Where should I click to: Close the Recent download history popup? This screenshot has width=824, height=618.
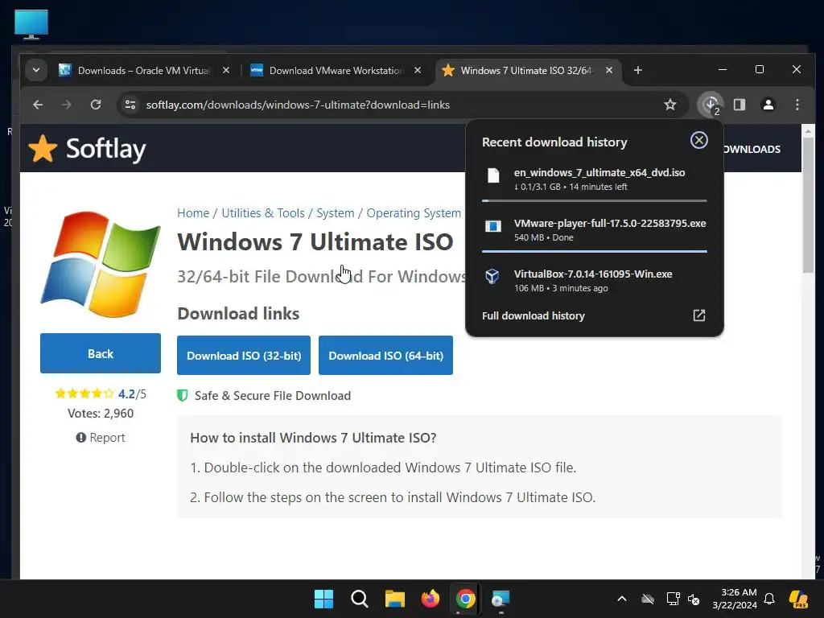click(x=699, y=140)
